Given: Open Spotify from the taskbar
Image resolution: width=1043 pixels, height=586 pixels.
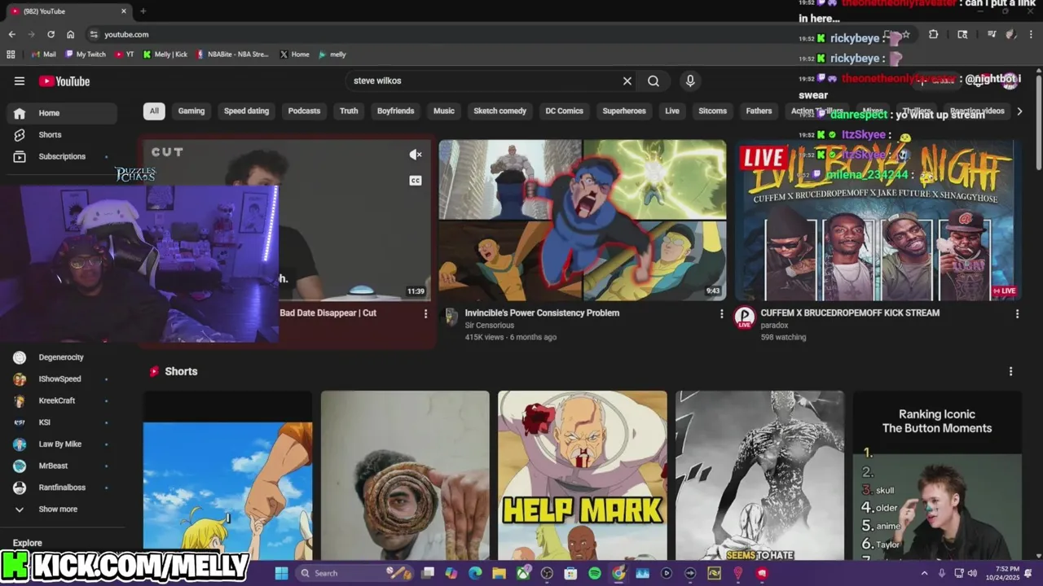Looking at the screenshot, I should [595, 573].
